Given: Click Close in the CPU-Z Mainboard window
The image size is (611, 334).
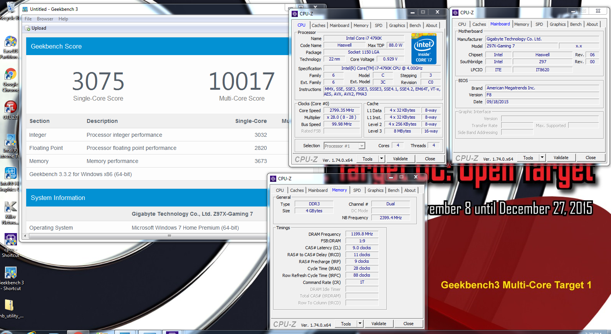Looking at the screenshot, I should (591, 158).
